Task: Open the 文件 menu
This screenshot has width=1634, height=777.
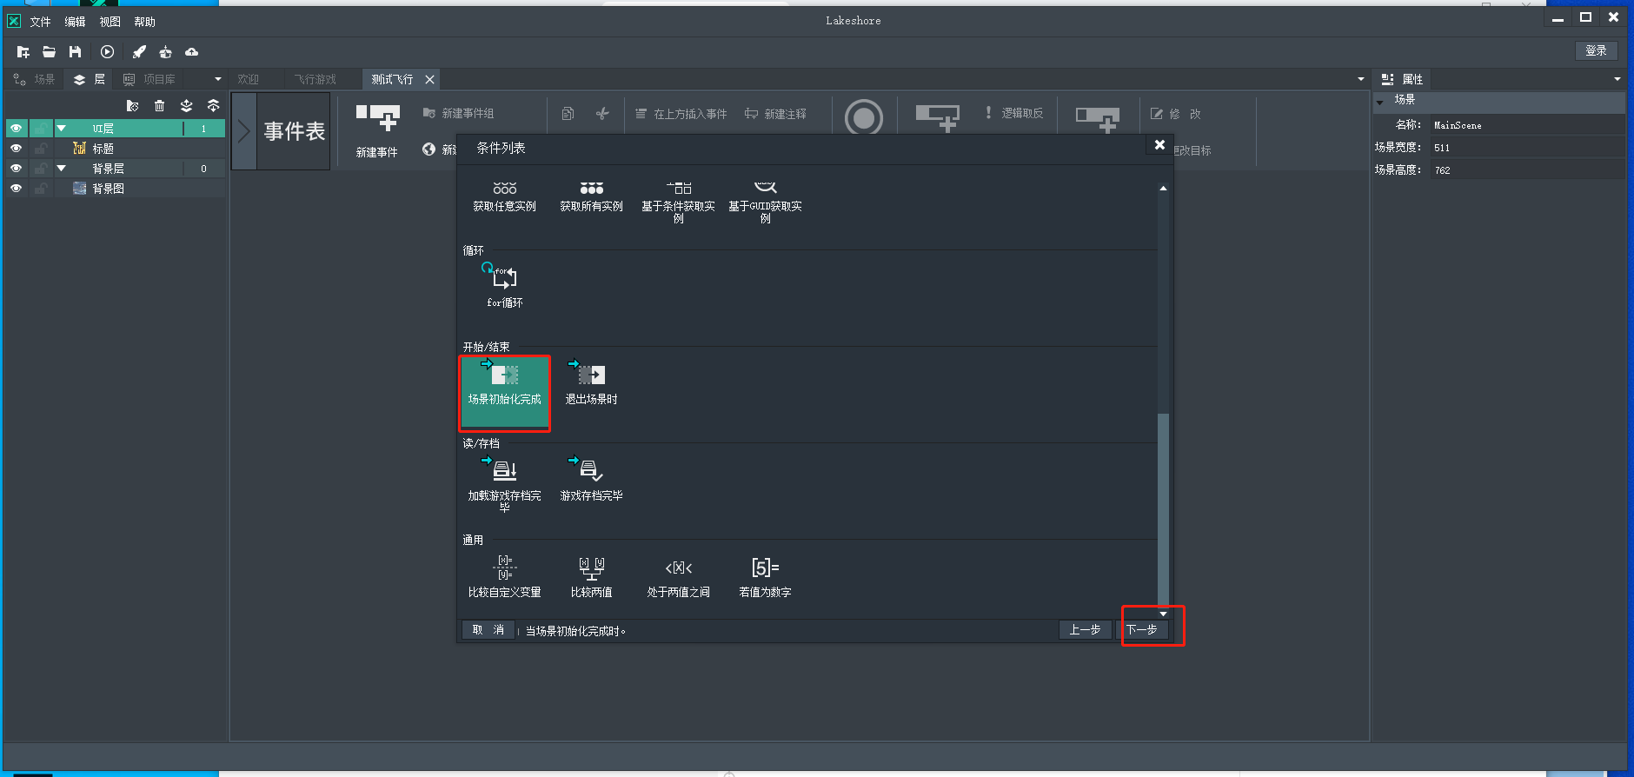Action: [40, 22]
